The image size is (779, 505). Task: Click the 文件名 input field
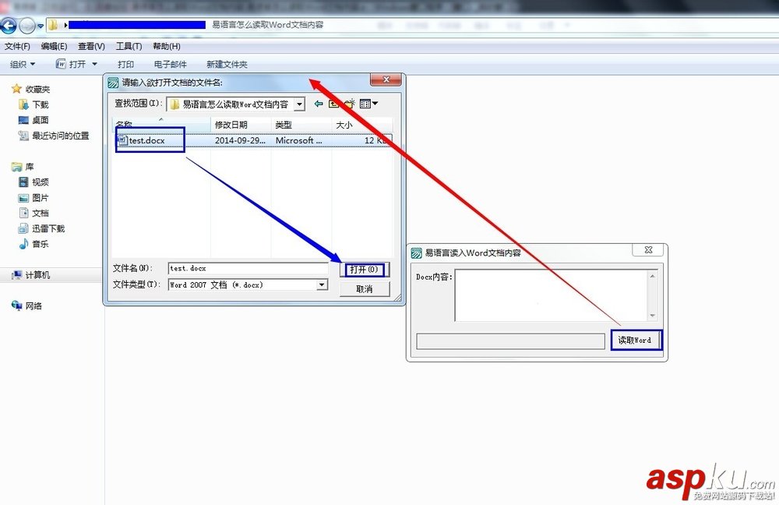[248, 268]
